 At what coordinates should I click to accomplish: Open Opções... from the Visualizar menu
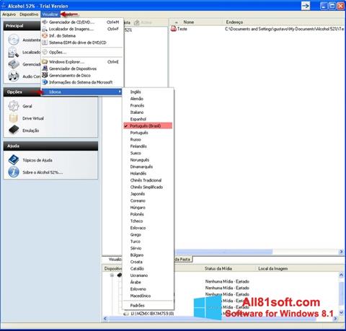pyautogui.click(x=81, y=52)
